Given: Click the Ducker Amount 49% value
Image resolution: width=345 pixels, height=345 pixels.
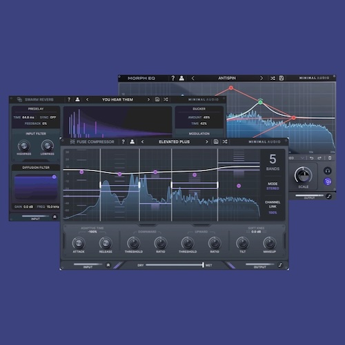Looking at the screenshot, I should 206,117.
